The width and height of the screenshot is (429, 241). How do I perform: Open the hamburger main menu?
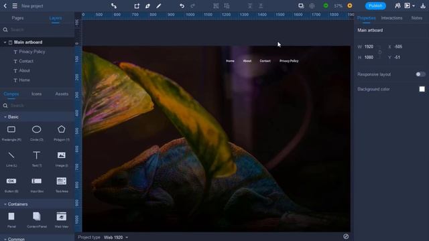click(x=15, y=6)
